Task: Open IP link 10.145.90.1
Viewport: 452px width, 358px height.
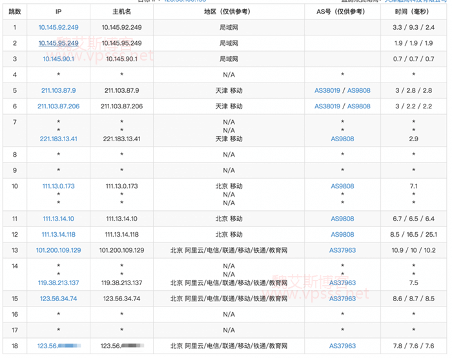Action: click(58, 59)
